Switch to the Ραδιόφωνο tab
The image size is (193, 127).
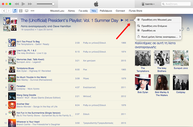[x=106, y=11]
